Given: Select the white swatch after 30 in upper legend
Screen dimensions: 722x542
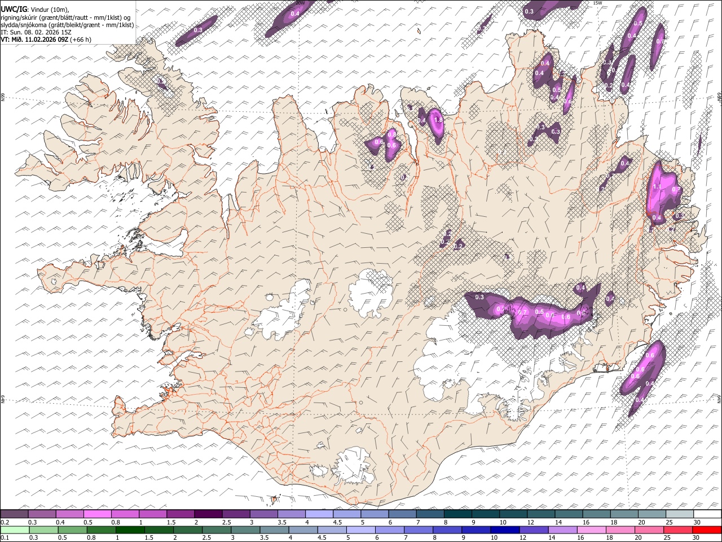Looking at the screenshot, I should 707,514.
